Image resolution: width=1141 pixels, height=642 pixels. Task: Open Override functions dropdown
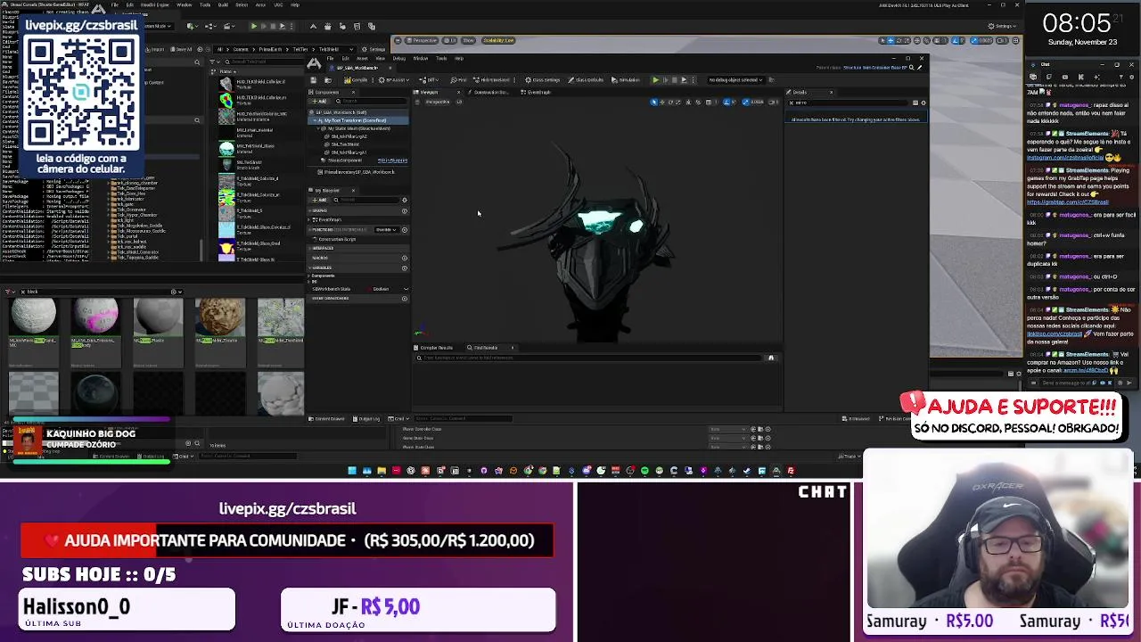coord(387,230)
